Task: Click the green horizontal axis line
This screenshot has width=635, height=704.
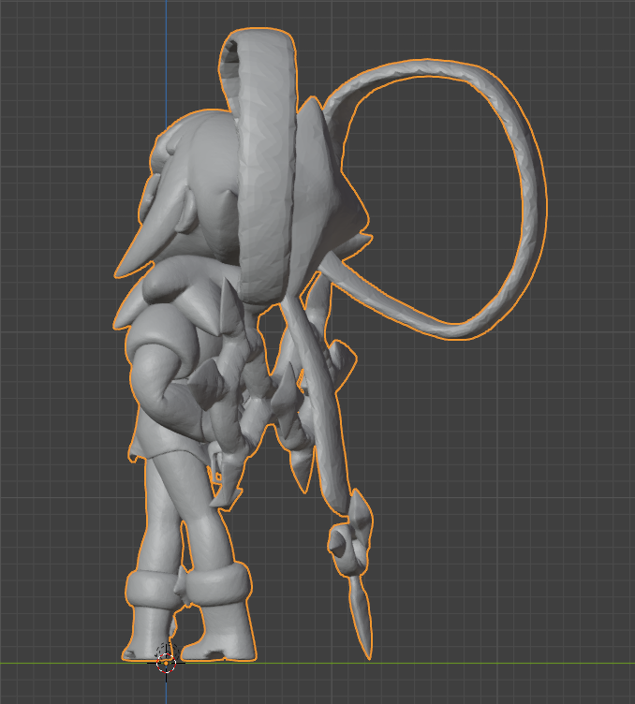Action: pos(468,663)
